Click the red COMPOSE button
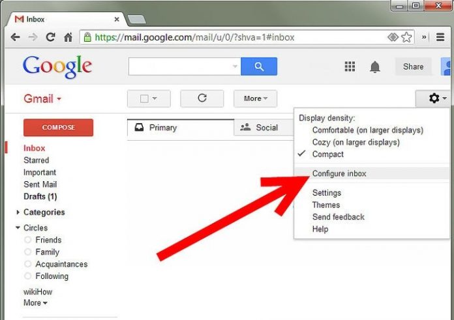 pos(58,128)
